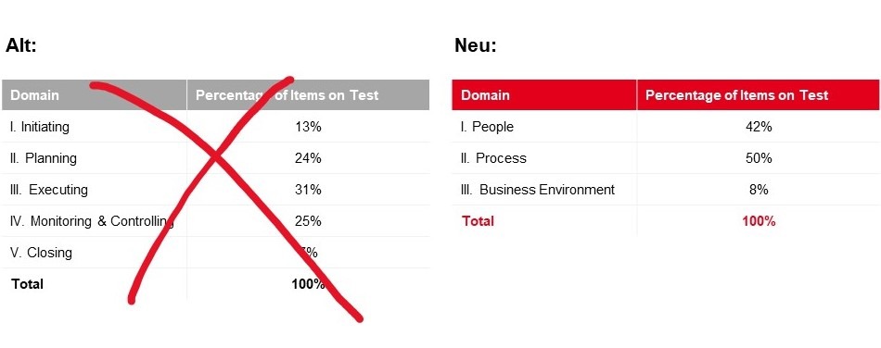Select the gray Domain header cell
The height and width of the screenshot is (348, 881).
click(94, 94)
